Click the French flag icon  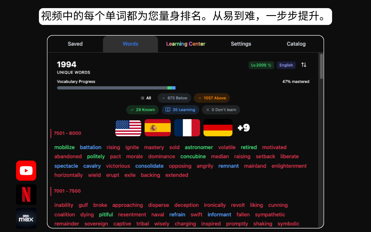click(x=187, y=128)
